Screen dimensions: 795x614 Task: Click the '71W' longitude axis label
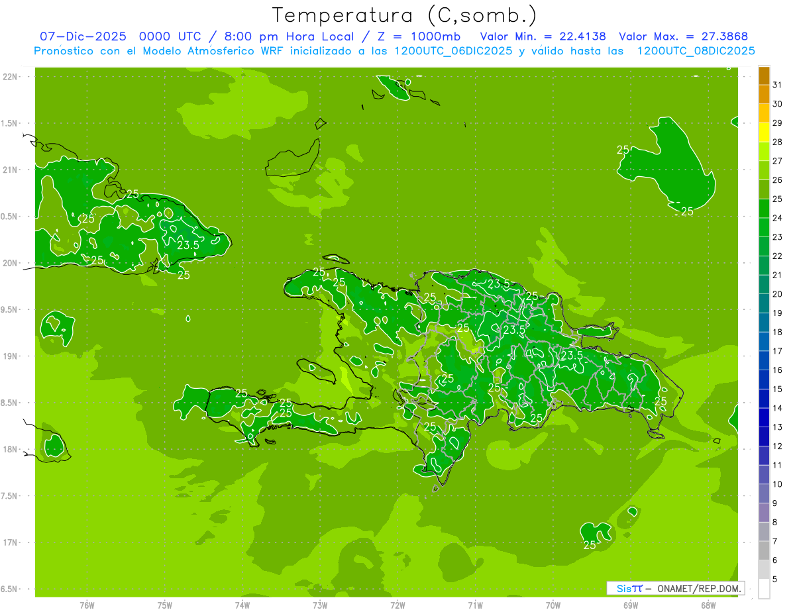click(x=475, y=605)
